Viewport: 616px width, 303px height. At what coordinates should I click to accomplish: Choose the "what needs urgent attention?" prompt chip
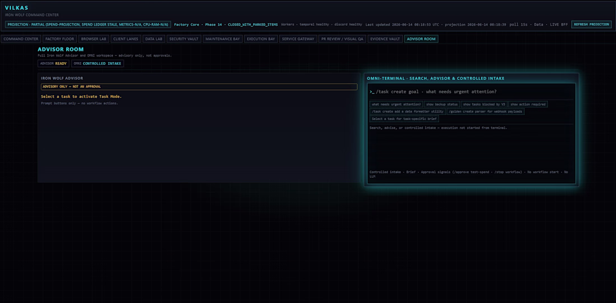click(396, 105)
